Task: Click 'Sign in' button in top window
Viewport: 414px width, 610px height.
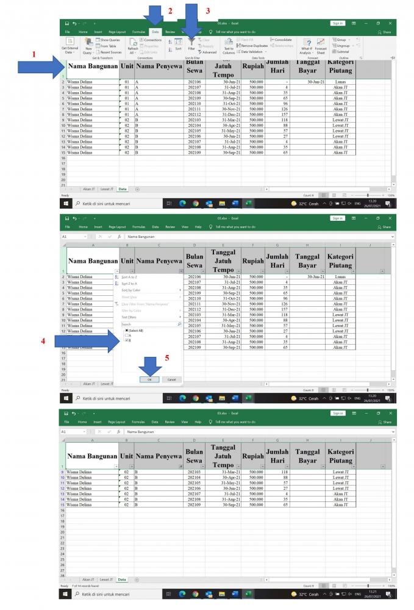Action: [x=337, y=23]
